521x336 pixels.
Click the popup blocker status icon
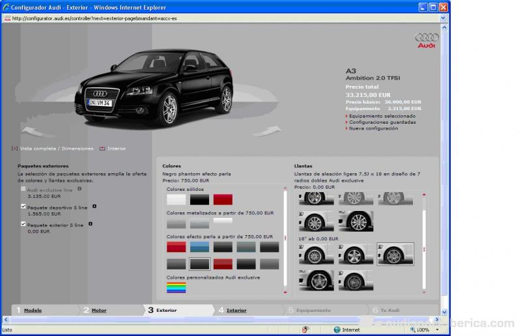[x=305, y=329]
